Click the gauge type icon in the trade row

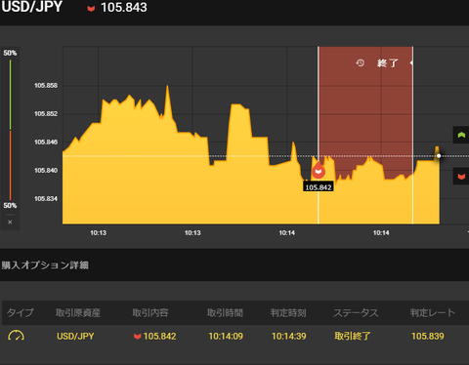pyautogui.click(x=16, y=336)
